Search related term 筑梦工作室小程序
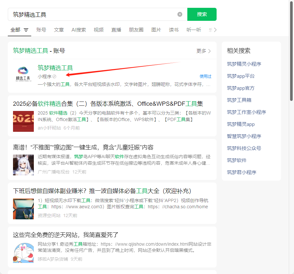The height and width of the screenshot is (274, 294). [247, 112]
